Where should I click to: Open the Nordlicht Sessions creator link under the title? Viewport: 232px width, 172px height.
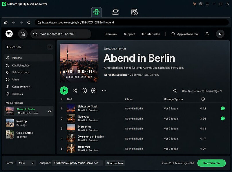115,75
